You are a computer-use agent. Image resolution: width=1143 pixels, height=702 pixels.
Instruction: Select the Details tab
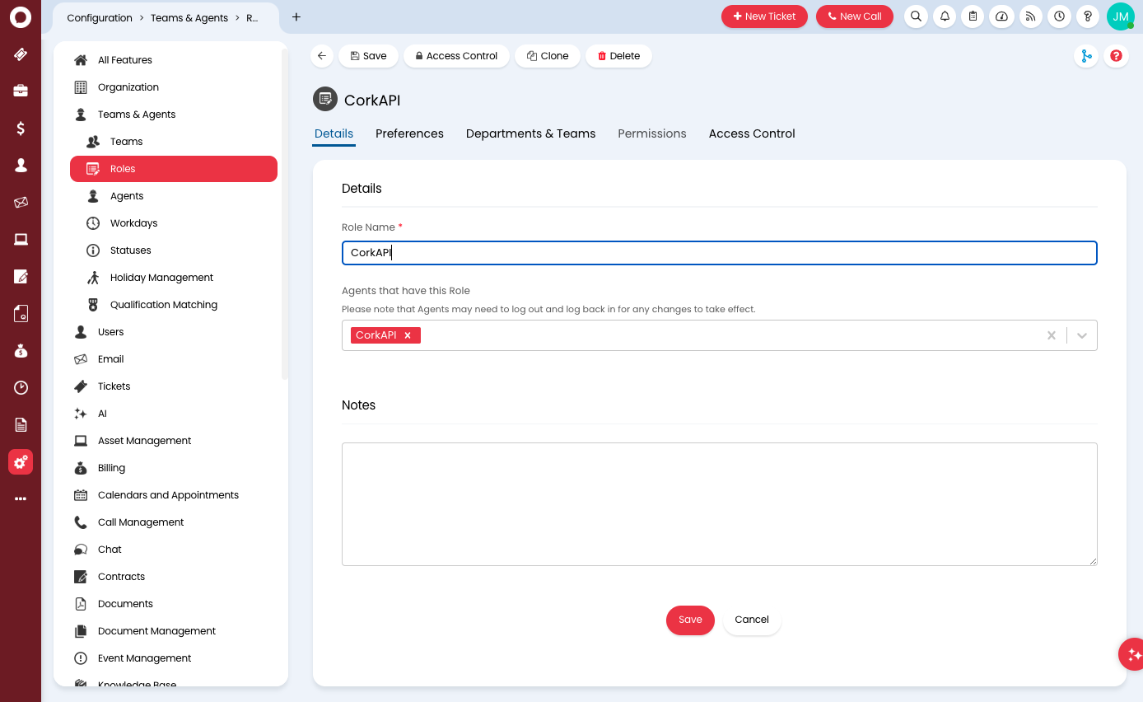(x=334, y=133)
